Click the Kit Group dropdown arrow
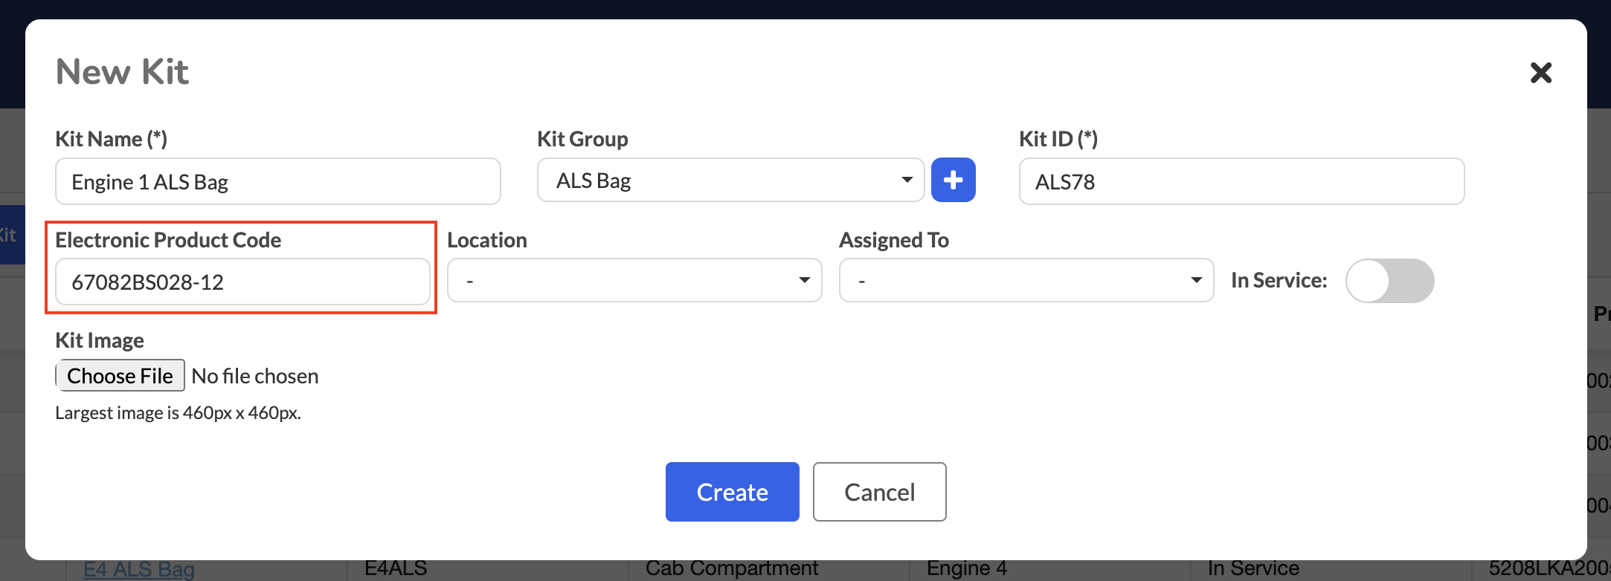The height and width of the screenshot is (581, 1611). click(907, 180)
